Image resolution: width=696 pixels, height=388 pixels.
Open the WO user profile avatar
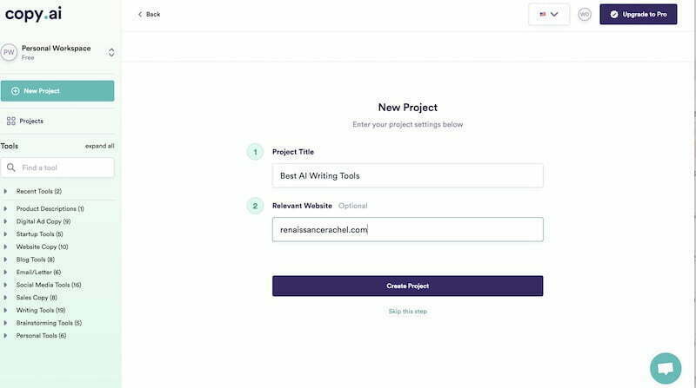(x=585, y=14)
